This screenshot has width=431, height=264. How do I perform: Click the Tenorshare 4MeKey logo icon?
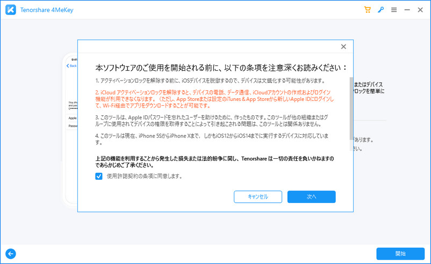(10, 10)
